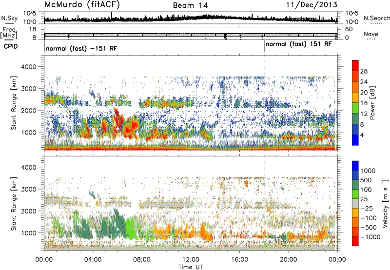Click the 20:00 time tick label

pos(288,260)
